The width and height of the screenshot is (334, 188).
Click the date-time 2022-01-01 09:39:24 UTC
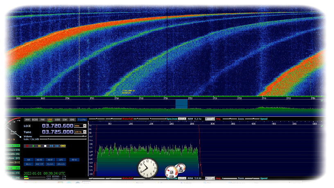point(44,174)
